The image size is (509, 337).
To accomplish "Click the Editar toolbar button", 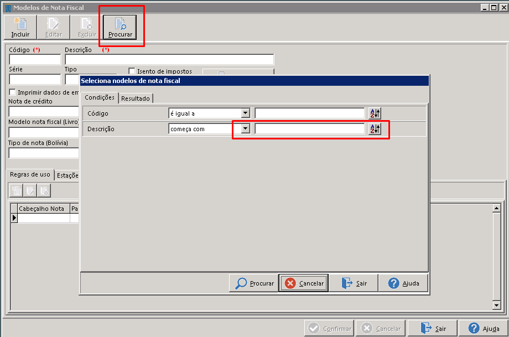I will (54, 28).
